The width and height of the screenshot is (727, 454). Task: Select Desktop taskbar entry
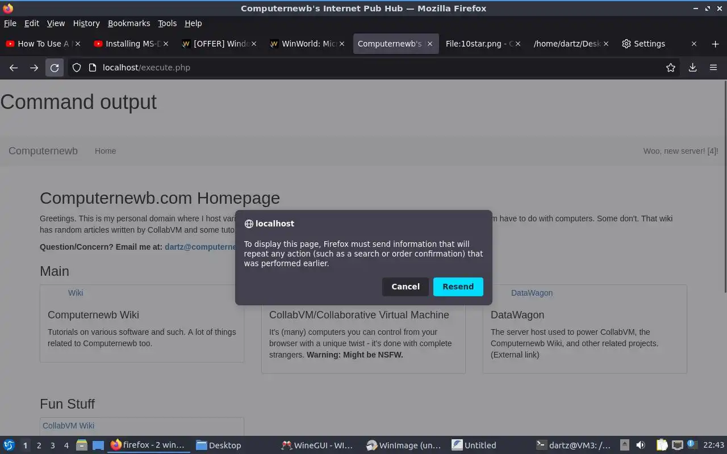[234, 445]
